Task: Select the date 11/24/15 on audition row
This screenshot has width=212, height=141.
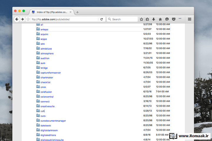Action: click(148, 58)
